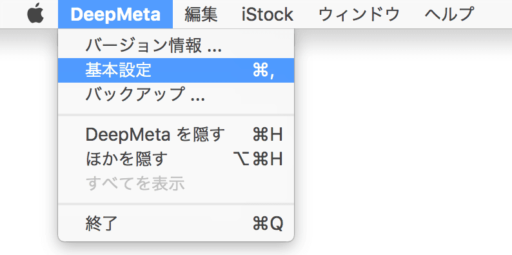
Task: Open the Apple menu icon
Action: pyautogui.click(x=35, y=14)
